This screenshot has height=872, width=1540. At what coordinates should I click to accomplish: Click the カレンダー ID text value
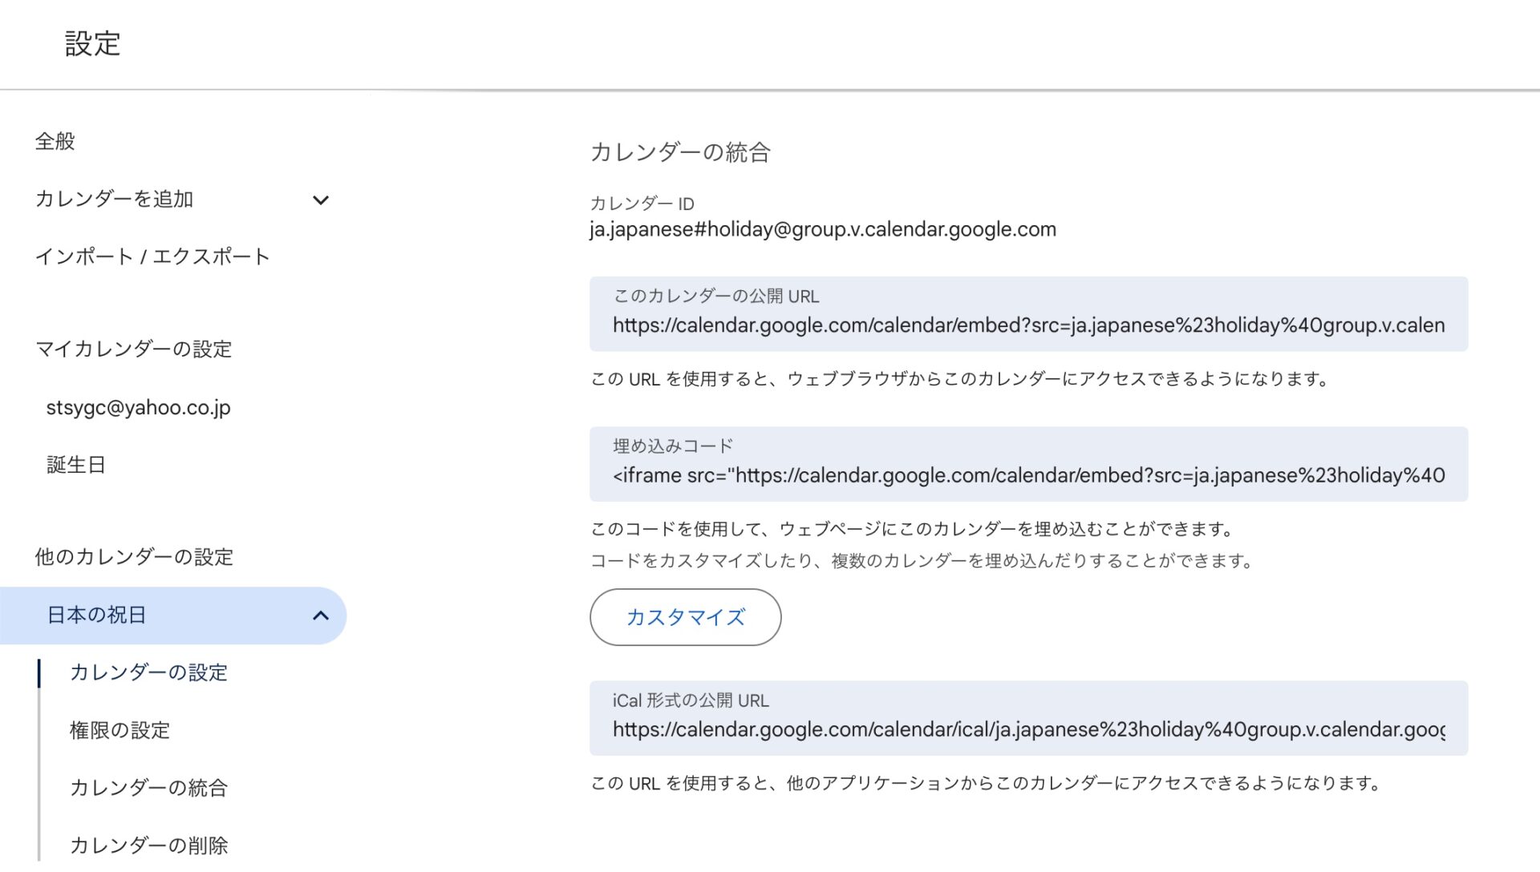coord(822,230)
